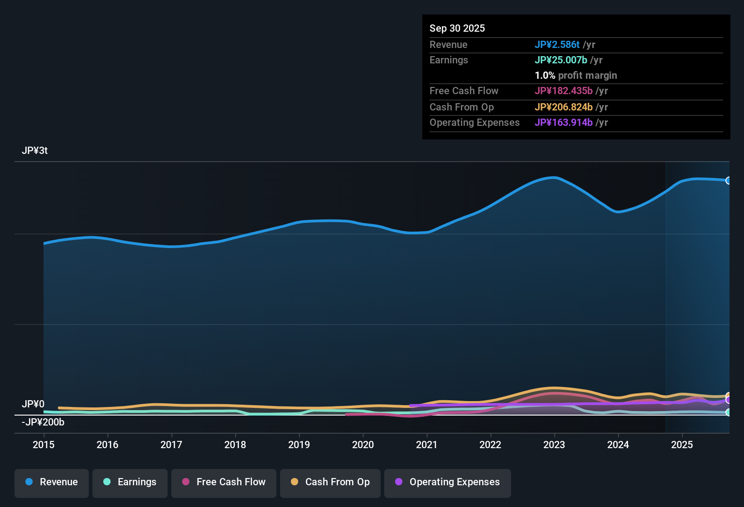The height and width of the screenshot is (507, 744).
Task: Click the orange Cash From Op legend dot
Action: pyautogui.click(x=294, y=482)
